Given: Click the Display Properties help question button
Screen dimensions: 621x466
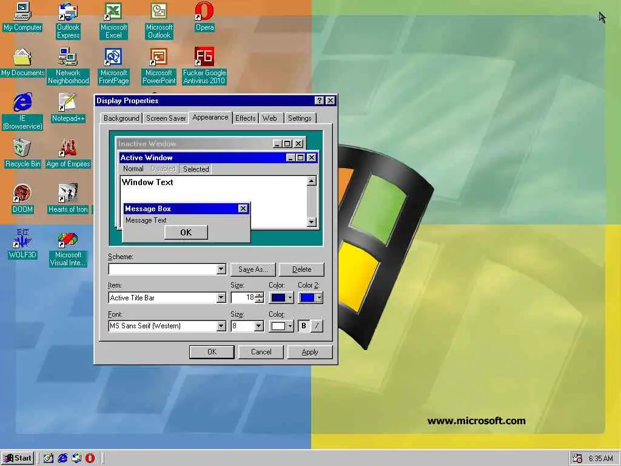Looking at the screenshot, I should [319, 101].
